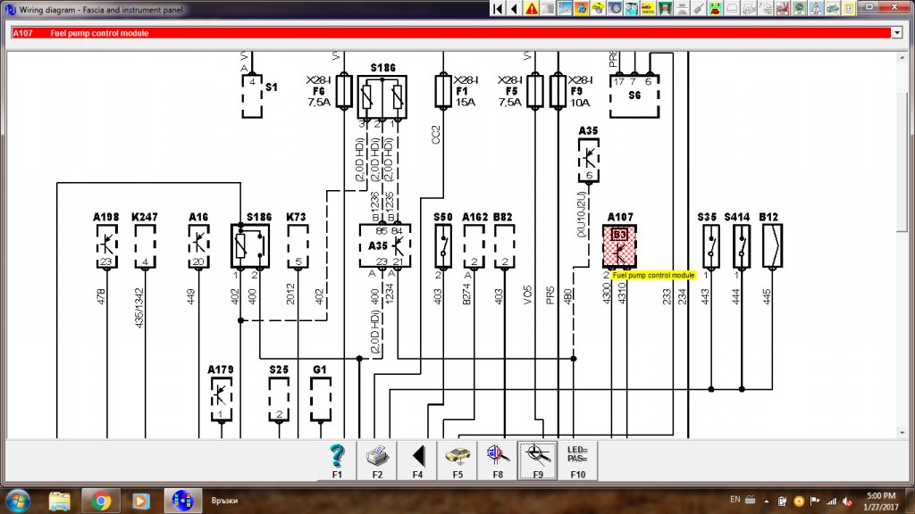This screenshot has height=514, width=915.
Task: Open the Windows Start button
Action: pyautogui.click(x=17, y=500)
